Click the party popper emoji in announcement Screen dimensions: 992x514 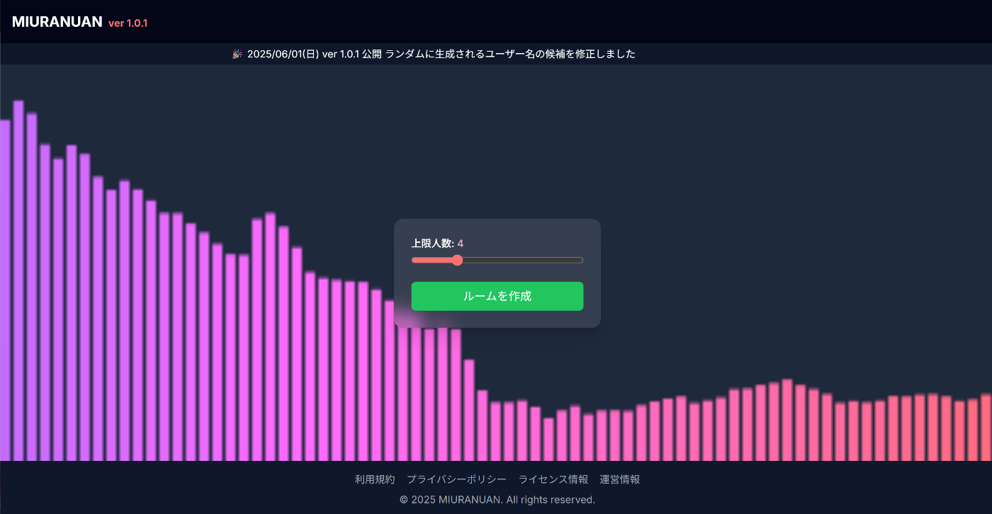237,54
